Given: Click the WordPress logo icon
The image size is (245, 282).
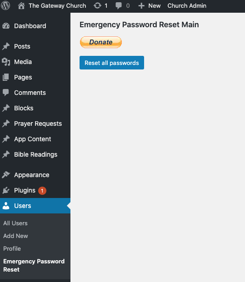Looking at the screenshot, I should tap(5, 5).
